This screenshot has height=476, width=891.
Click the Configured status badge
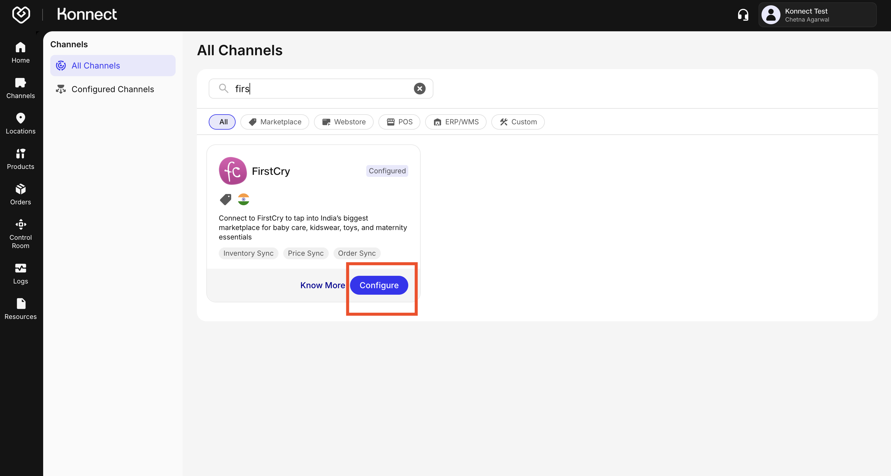(387, 171)
